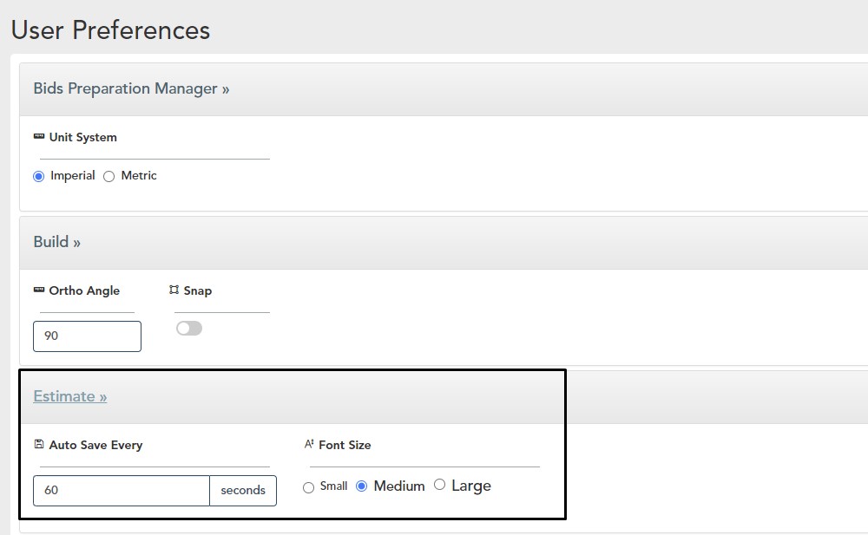Click the seconds unit label
This screenshot has height=535, width=868.
tap(243, 491)
